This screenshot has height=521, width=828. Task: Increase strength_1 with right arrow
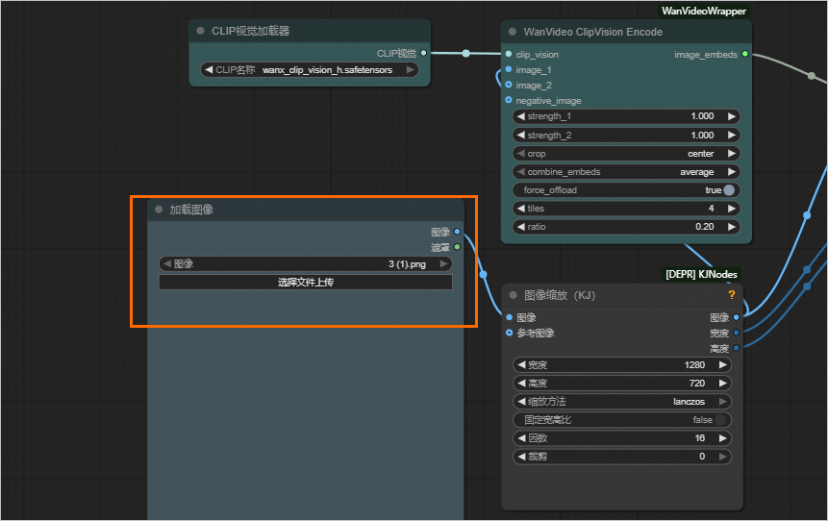732,116
